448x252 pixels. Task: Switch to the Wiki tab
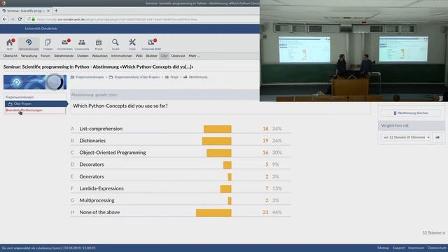[x=139, y=56]
